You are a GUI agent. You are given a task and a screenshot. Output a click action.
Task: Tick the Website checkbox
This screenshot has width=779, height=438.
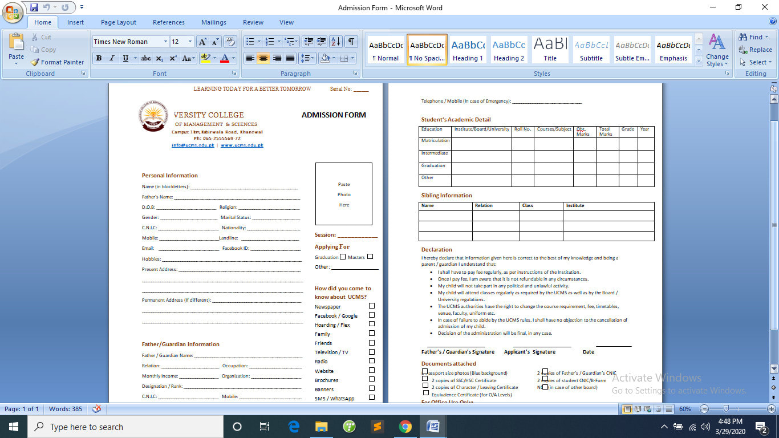pos(372,370)
